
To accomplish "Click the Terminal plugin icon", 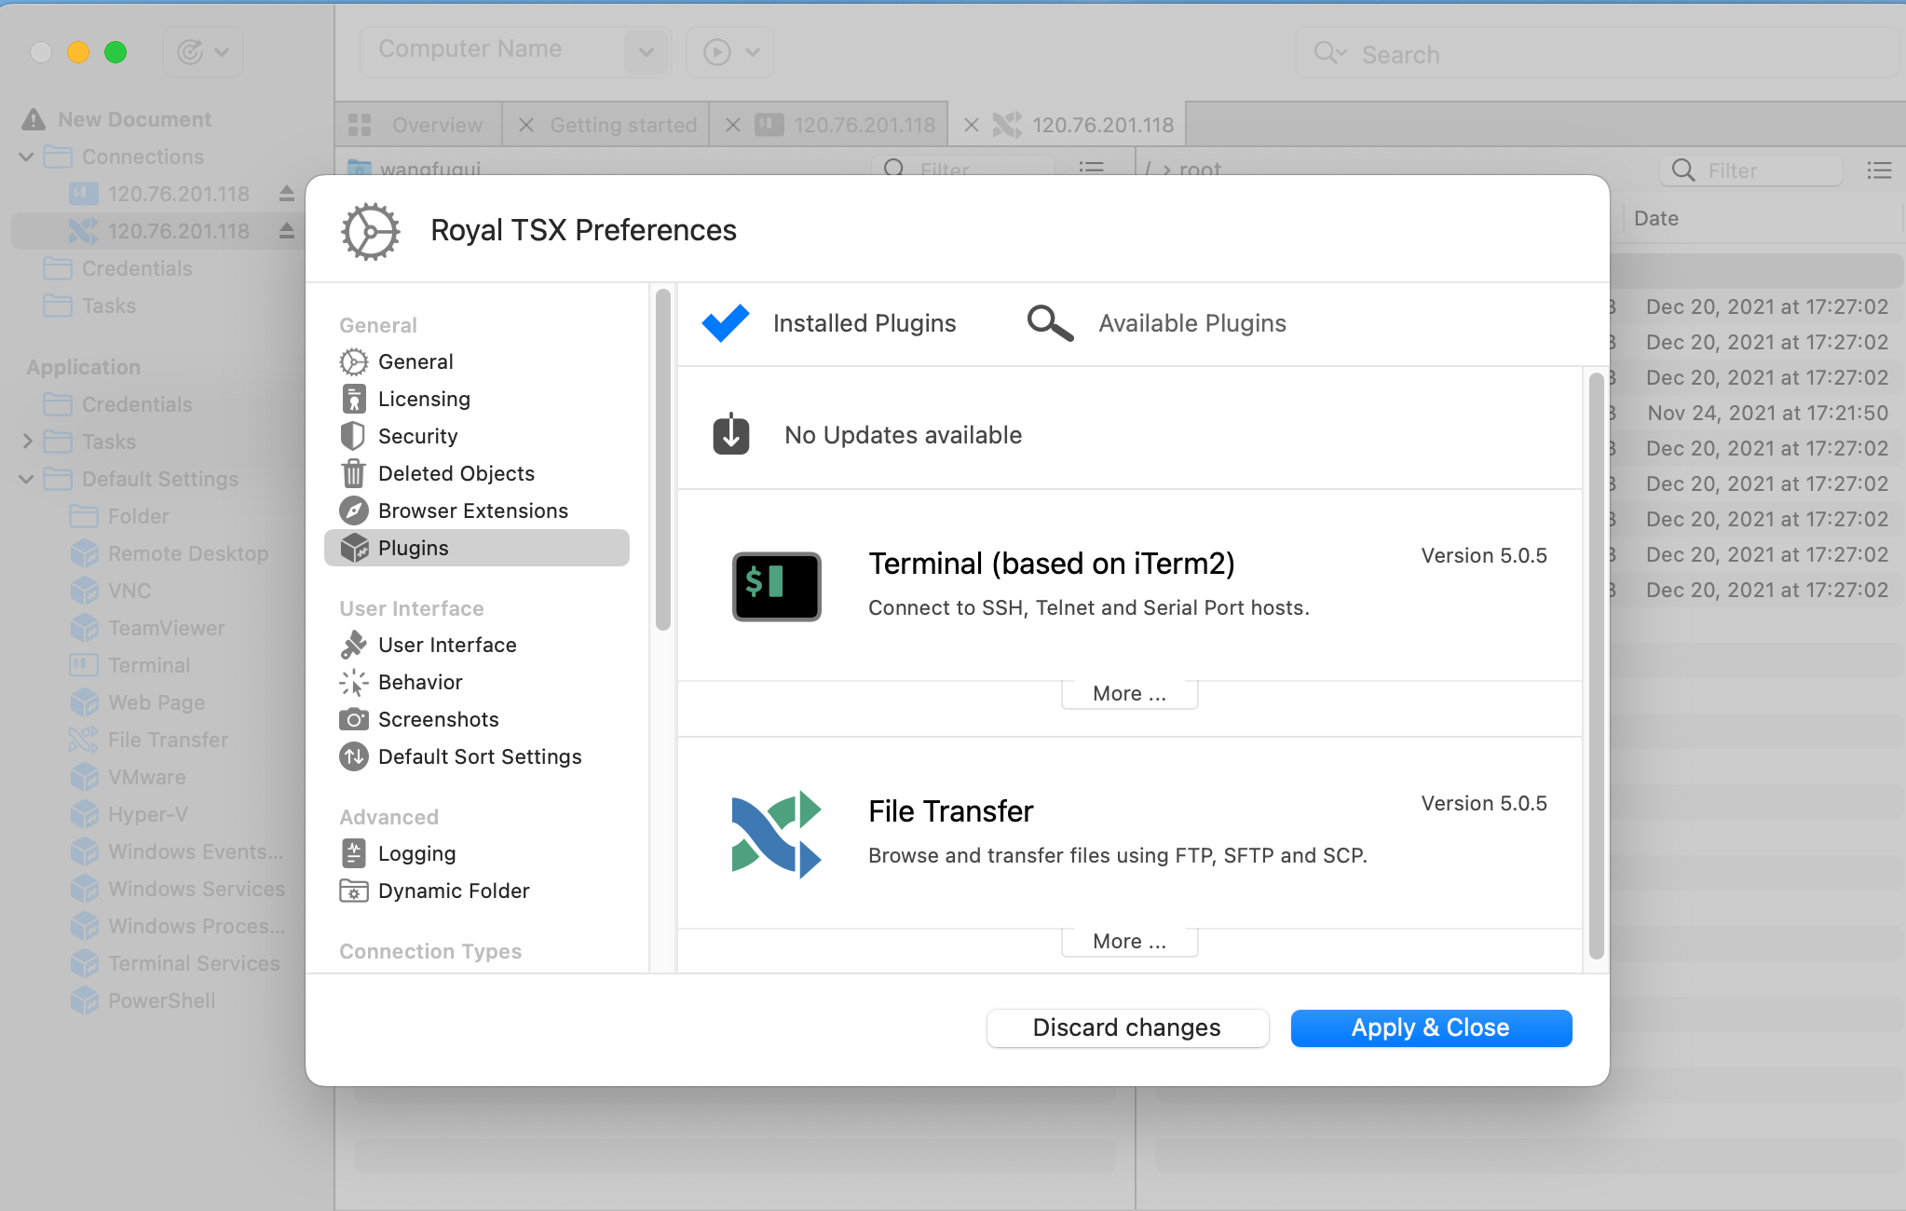I will click(774, 583).
